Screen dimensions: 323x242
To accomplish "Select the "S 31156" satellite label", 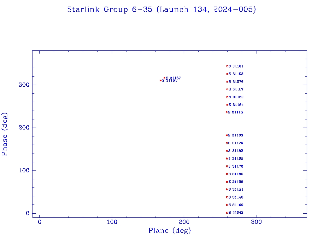I will (x=236, y=182).
